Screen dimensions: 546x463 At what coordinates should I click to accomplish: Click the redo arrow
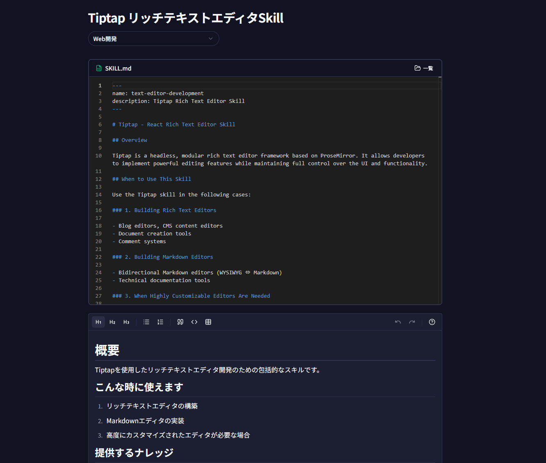(412, 322)
